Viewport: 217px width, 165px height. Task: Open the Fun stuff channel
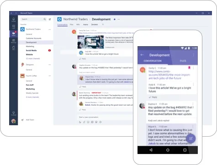[x=30, y=85]
